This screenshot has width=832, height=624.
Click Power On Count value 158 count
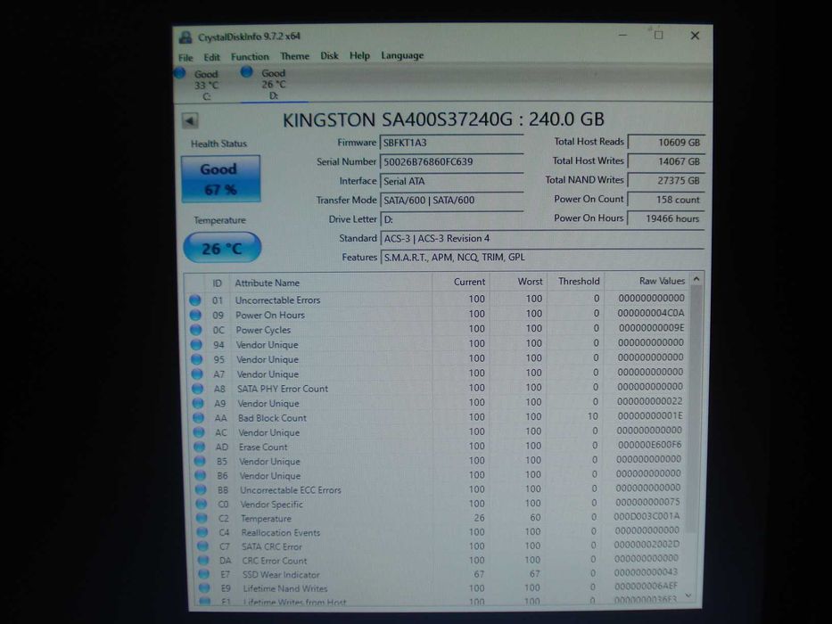(x=666, y=200)
